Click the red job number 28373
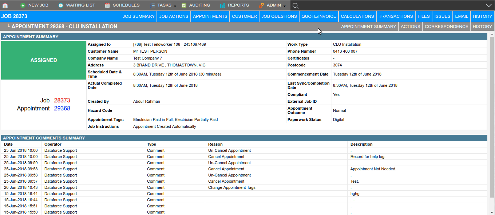 coord(62,101)
